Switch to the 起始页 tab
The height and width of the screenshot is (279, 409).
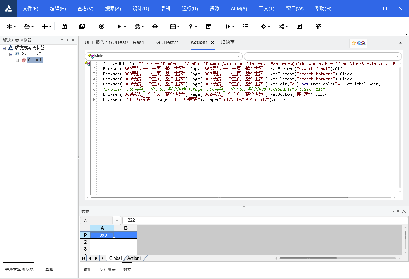(228, 42)
